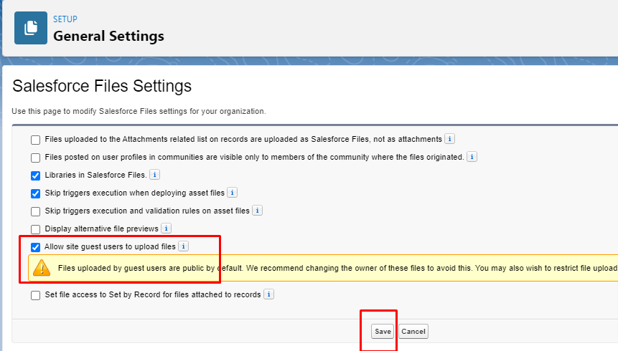Click the yellow warning triangle icon
Image resolution: width=618 pixels, height=351 pixels.
42,269
